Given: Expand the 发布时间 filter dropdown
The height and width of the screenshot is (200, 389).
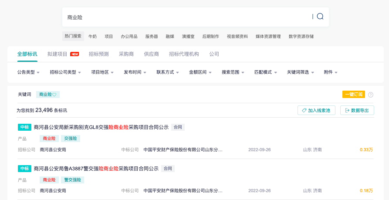Looking at the screenshot, I should point(135,72).
